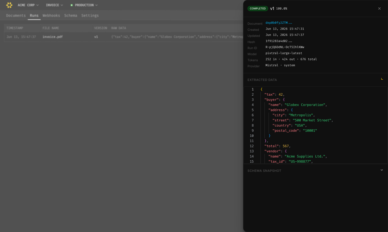This screenshot has height=232, width=388.
Task: Click the Created date Jun 13, 2026 15:47:31
Action: click(285, 29)
